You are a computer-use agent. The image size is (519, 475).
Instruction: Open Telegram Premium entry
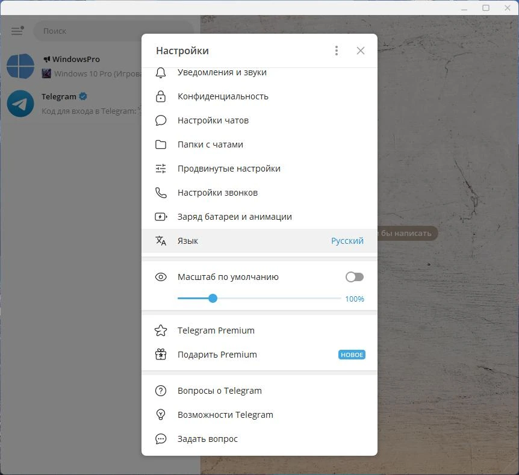point(259,331)
